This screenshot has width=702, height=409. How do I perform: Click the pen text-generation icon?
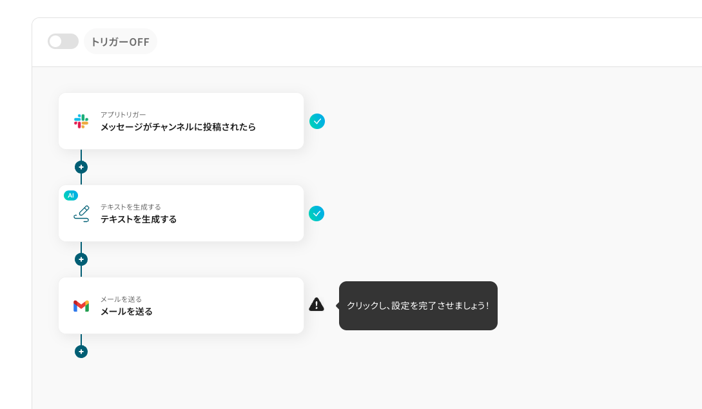click(81, 214)
